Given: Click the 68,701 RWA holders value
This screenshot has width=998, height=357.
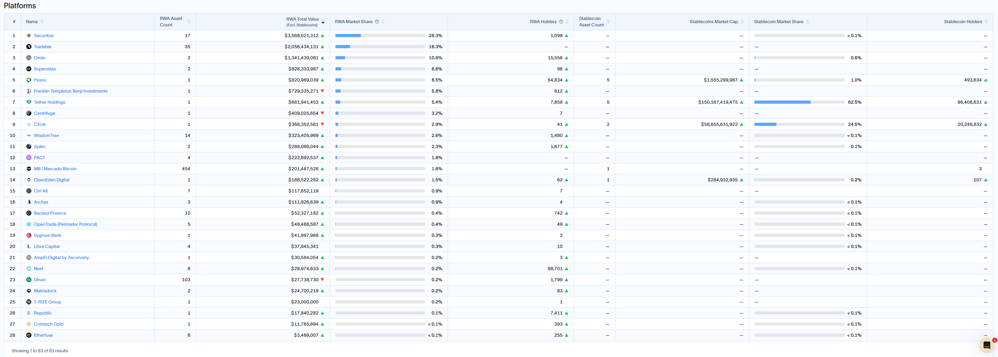Looking at the screenshot, I should [555, 269].
